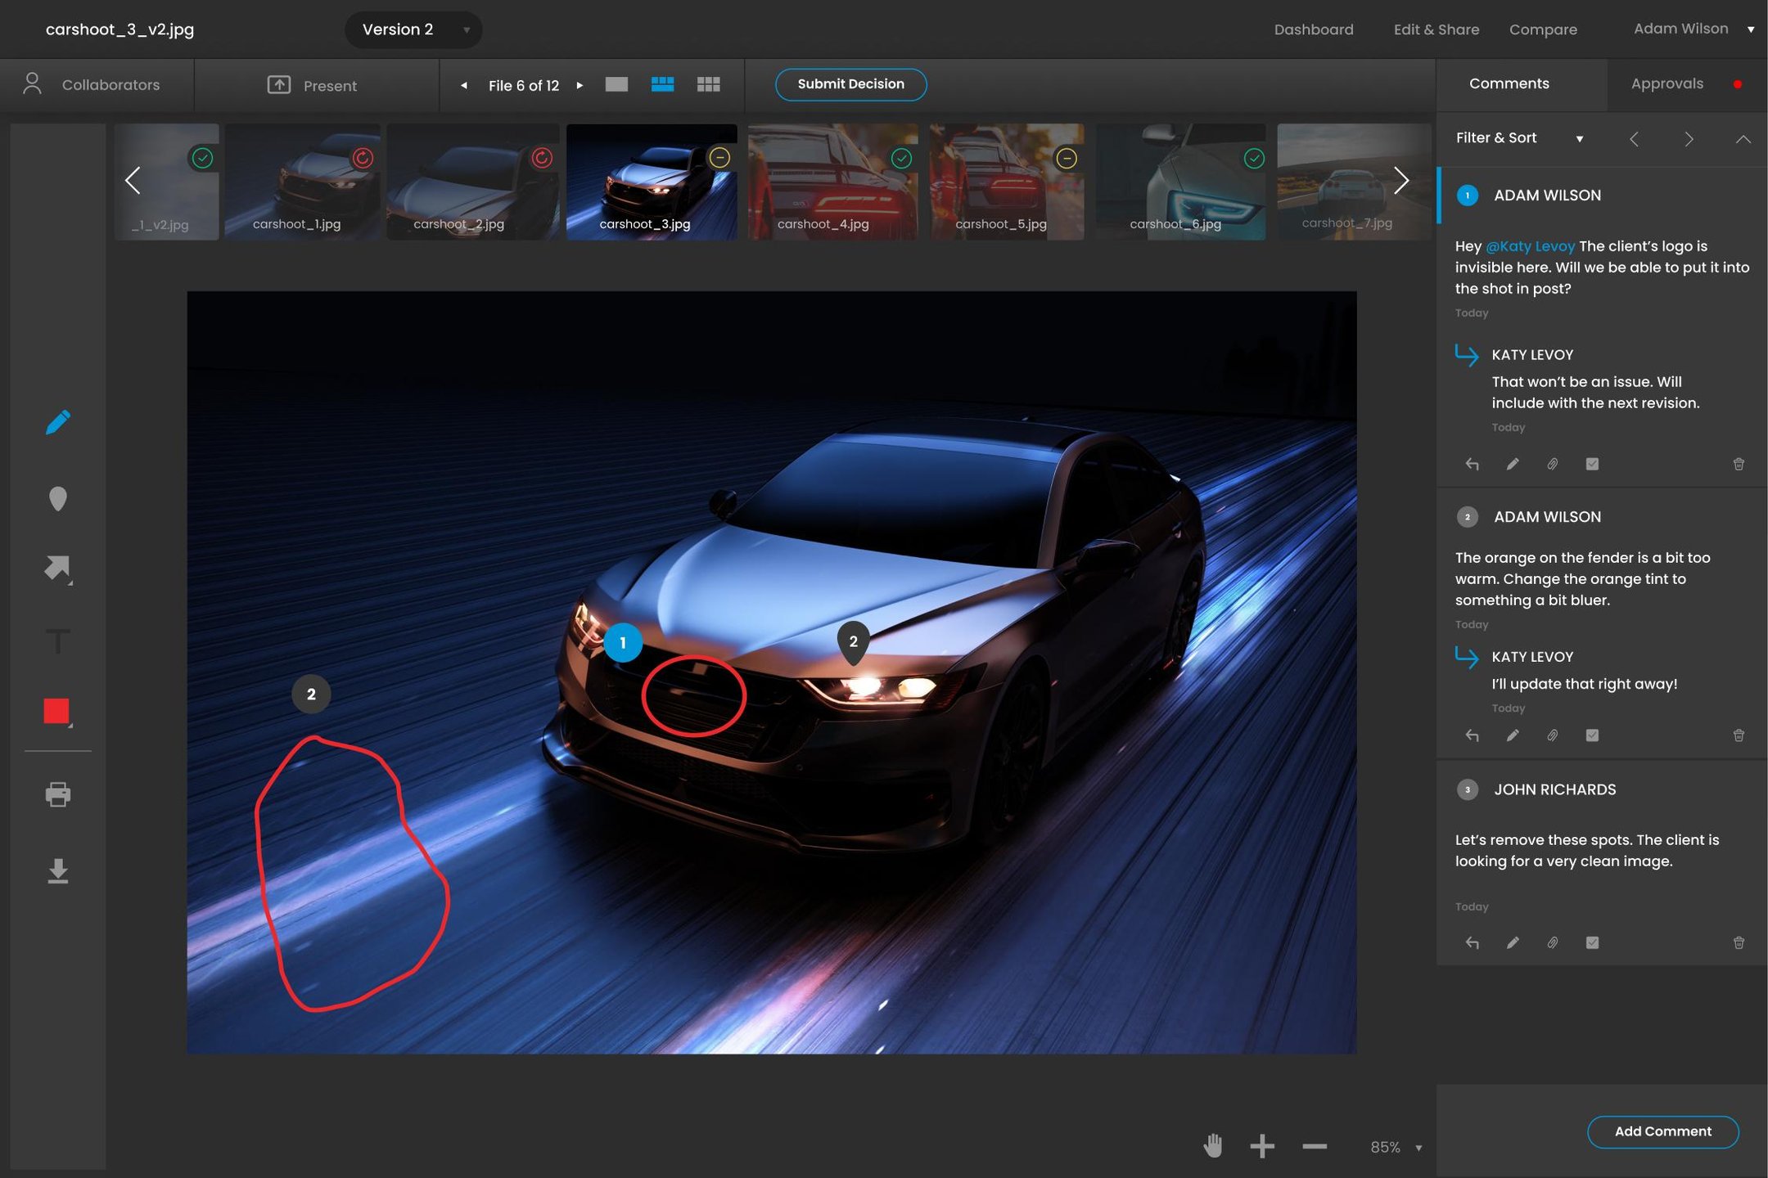The height and width of the screenshot is (1178, 1768).
Task: Select the hand pan tool
Action: pyautogui.click(x=1213, y=1146)
